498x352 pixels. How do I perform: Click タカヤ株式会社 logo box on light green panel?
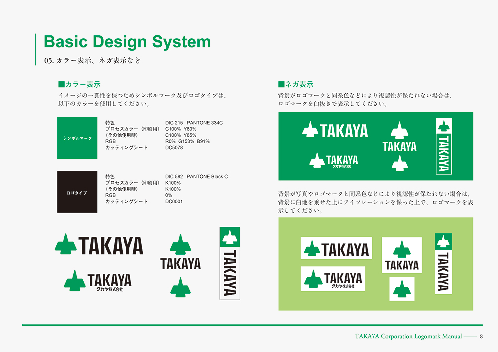(x=333, y=279)
